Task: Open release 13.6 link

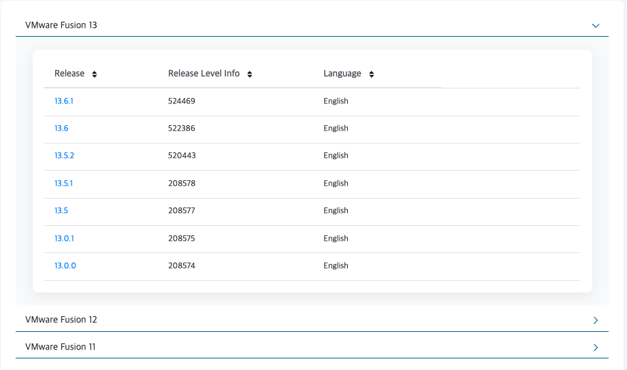Action: (61, 129)
